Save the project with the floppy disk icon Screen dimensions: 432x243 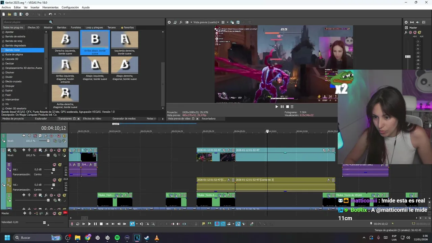pyautogui.click(x=15, y=14)
